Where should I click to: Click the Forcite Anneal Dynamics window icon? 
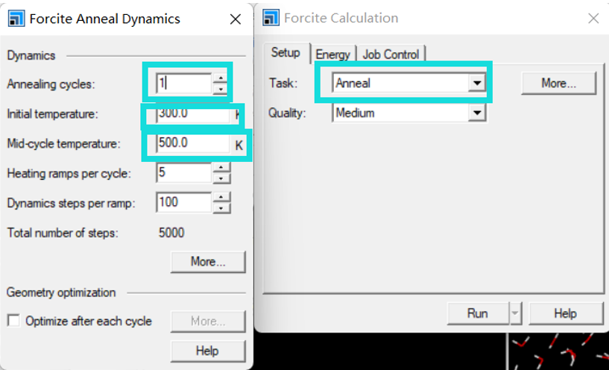pyautogui.click(x=16, y=18)
